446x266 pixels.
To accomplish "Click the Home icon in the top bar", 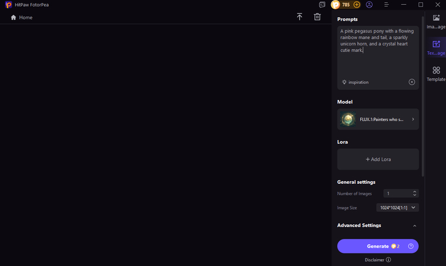I will [x=14, y=18].
